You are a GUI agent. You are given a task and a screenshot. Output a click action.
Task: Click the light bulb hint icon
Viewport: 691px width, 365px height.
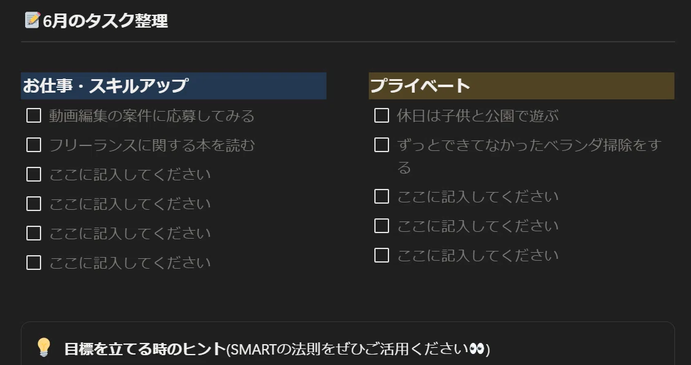point(44,348)
